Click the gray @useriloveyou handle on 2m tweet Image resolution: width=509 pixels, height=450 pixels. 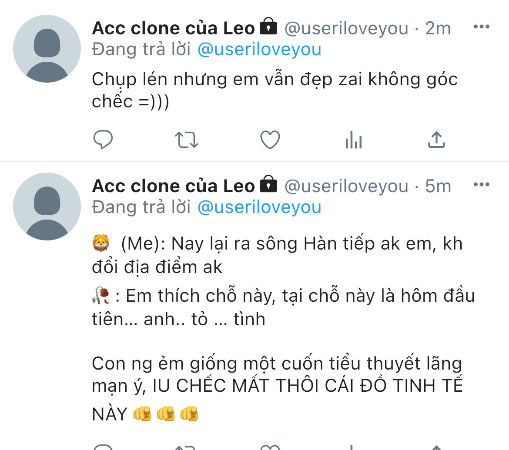tap(346, 29)
